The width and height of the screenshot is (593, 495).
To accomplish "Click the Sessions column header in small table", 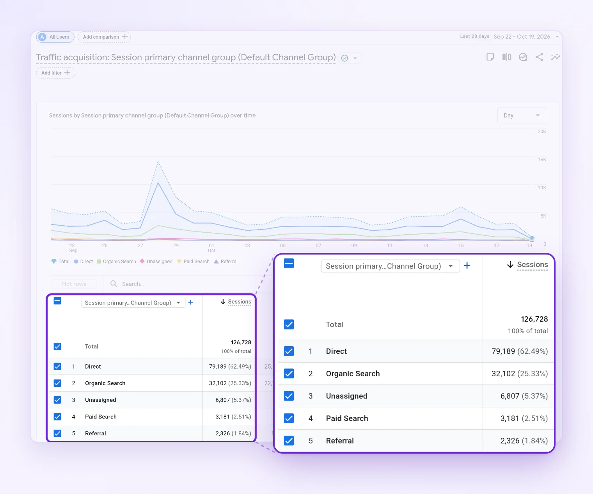I will pos(240,302).
